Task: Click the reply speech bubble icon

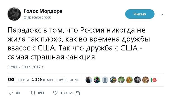Action: [11, 93]
